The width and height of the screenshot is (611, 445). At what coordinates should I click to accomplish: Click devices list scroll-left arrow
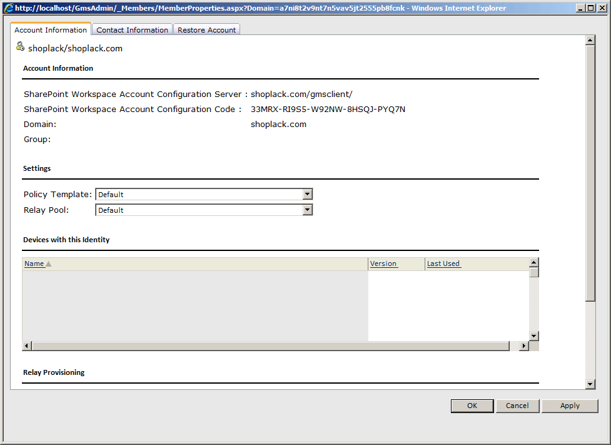[x=27, y=346]
